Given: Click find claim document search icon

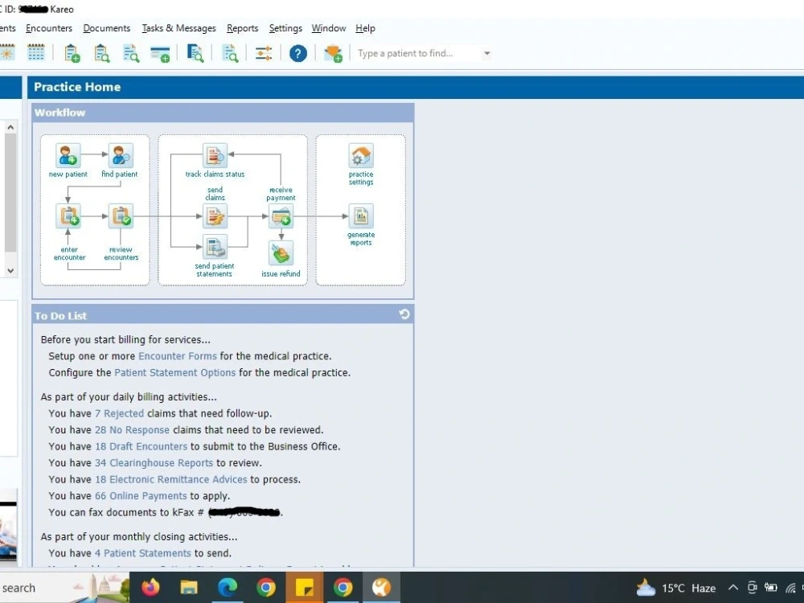Looking at the screenshot, I should 131,53.
